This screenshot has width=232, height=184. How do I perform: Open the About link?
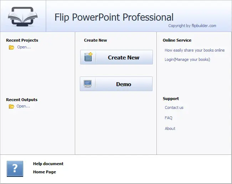tap(170, 128)
